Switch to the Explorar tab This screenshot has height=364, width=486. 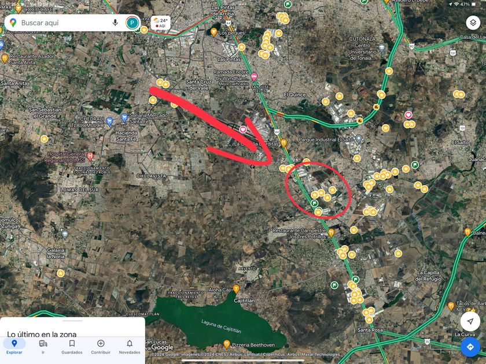pos(14,346)
